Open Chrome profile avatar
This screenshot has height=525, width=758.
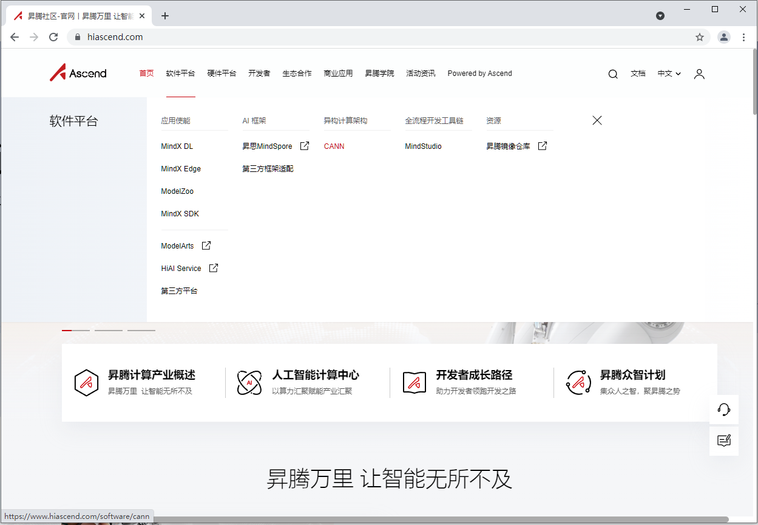(724, 37)
